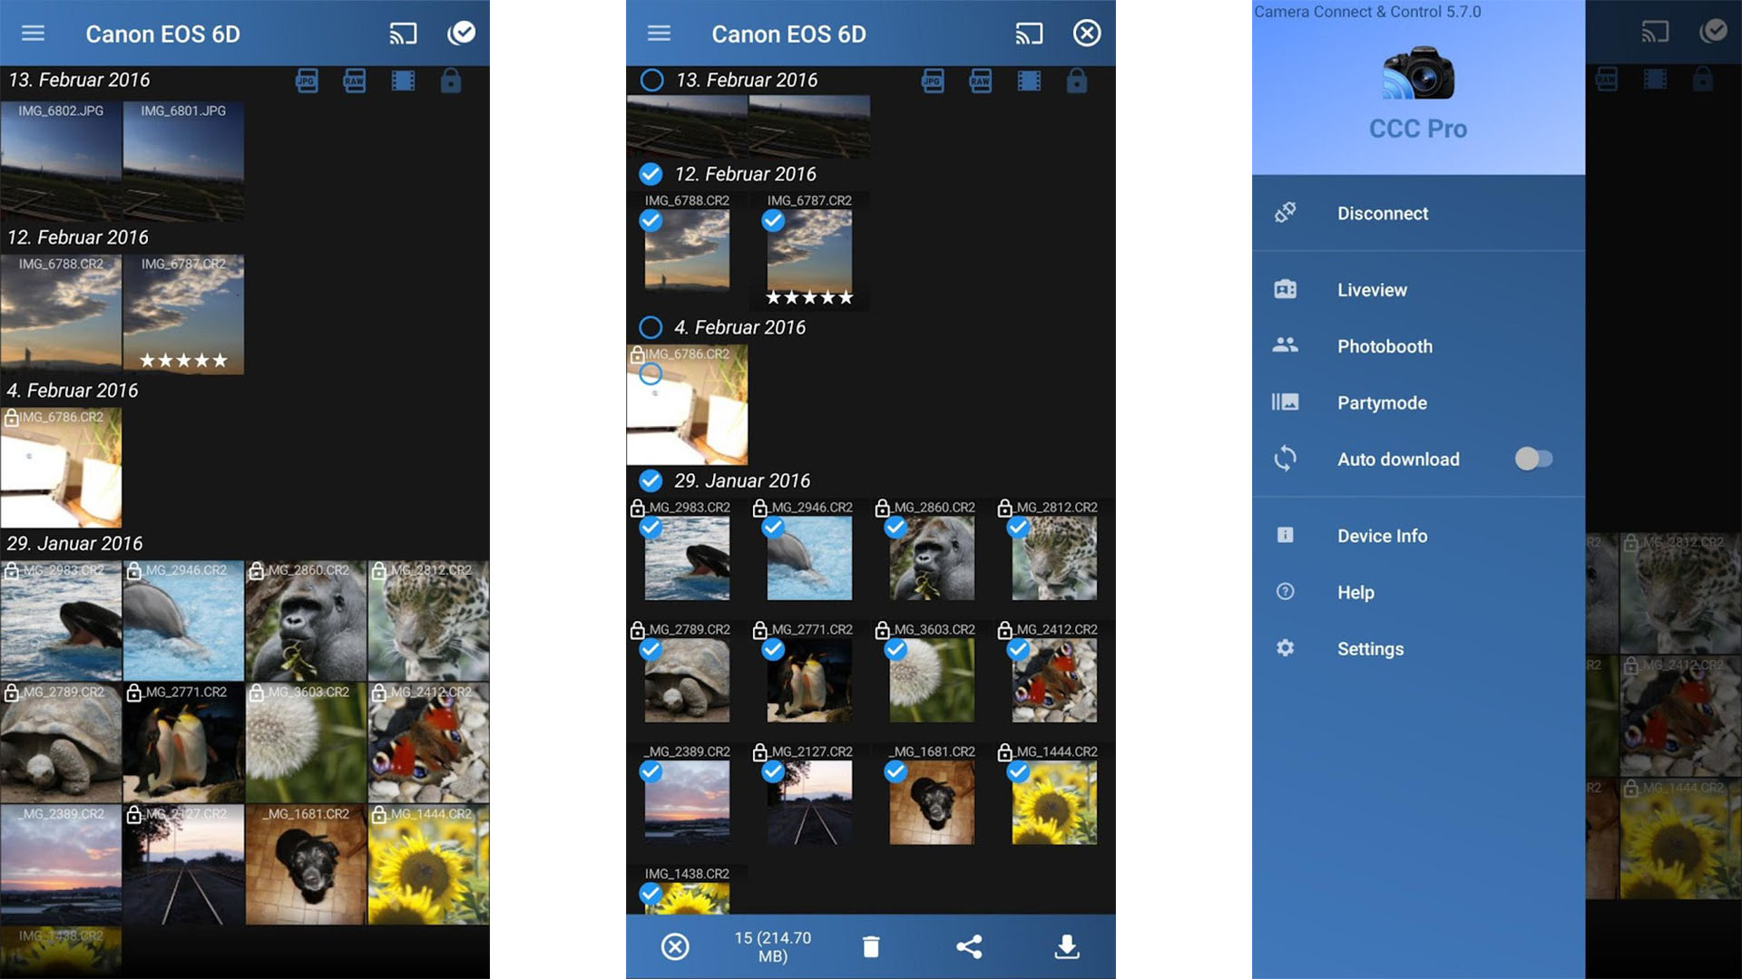Deselect the MG_2983.CR2 orca thumbnail checkbox
The width and height of the screenshot is (1742, 979).
click(651, 528)
